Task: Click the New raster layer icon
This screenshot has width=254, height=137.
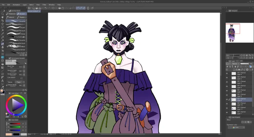Action: pyautogui.click(x=234, y=70)
